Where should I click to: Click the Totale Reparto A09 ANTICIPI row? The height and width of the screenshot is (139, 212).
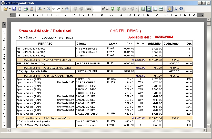[x=105, y=60]
